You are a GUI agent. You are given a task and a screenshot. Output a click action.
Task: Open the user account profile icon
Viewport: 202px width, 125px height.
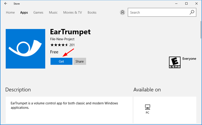tap(123, 12)
